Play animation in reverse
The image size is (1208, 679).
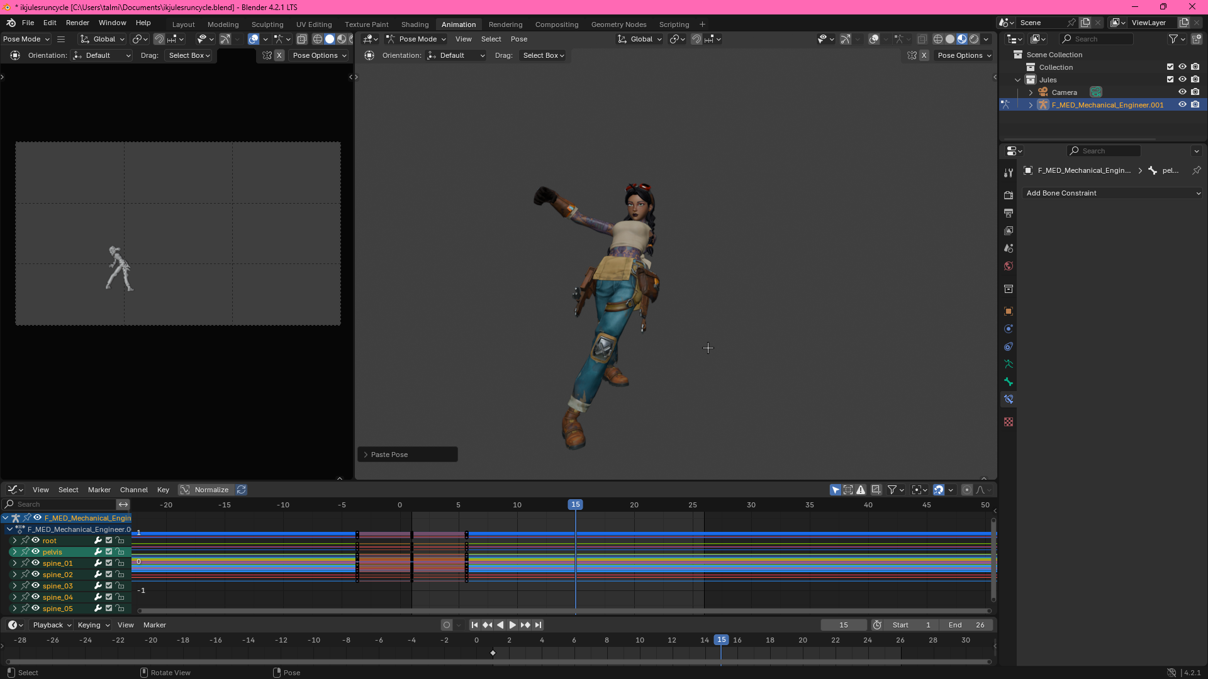(500, 625)
